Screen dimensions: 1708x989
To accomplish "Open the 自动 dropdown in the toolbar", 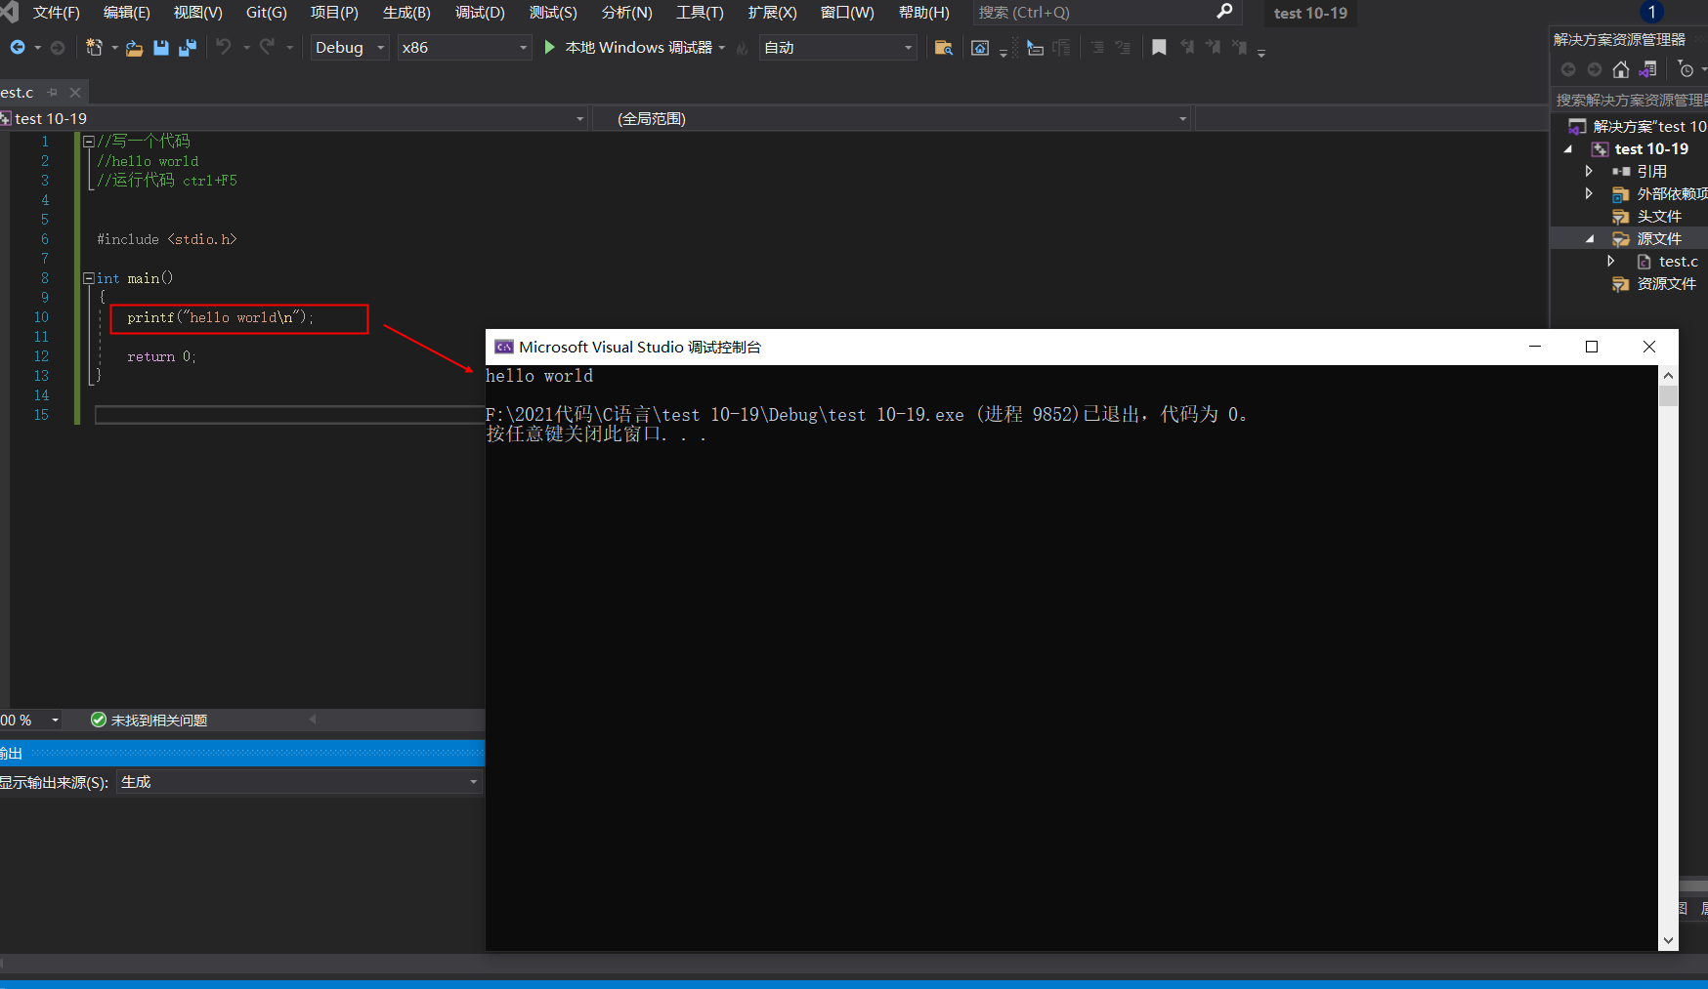I will (838, 47).
